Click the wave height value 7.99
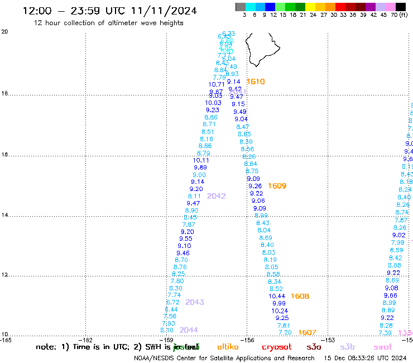Screen dimensions: 413x363 398,242
